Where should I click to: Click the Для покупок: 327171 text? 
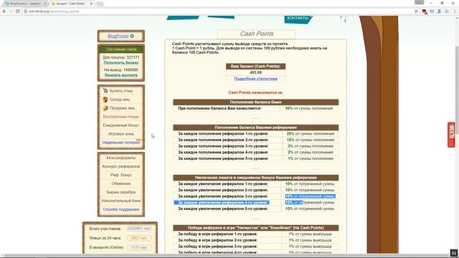click(x=121, y=57)
